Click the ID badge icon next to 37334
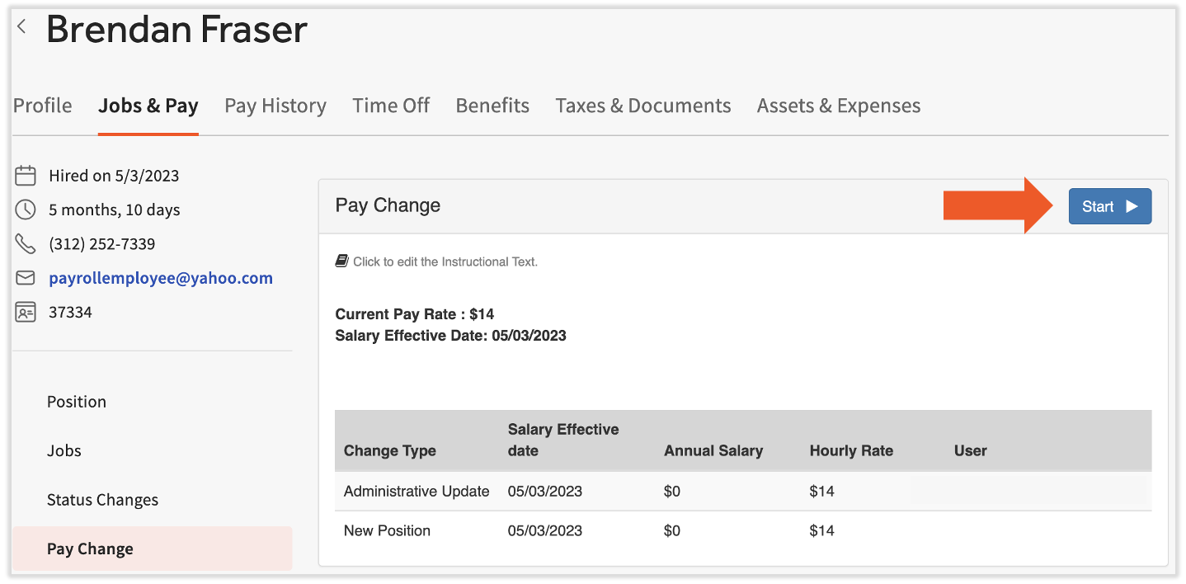 click(x=25, y=312)
